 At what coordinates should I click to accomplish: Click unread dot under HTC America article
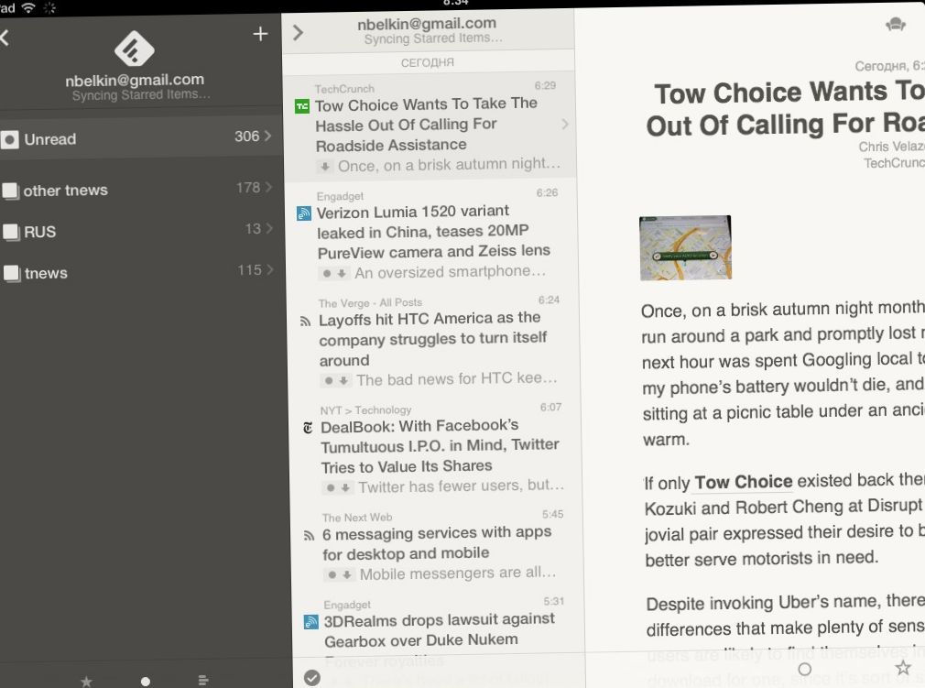pyautogui.click(x=329, y=380)
